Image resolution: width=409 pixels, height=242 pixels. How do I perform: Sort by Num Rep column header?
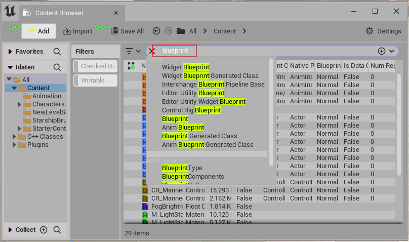tap(382, 66)
